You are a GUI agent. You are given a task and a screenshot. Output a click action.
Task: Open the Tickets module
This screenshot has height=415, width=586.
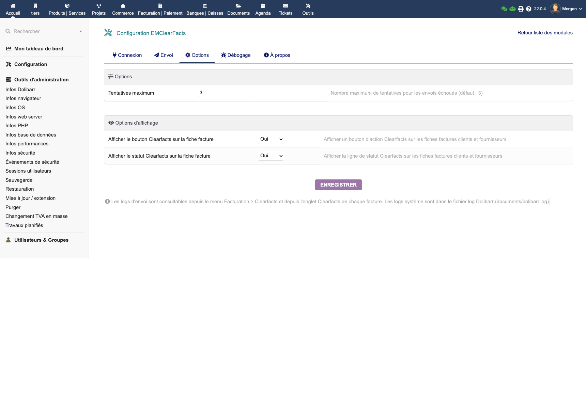tap(286, 9)
